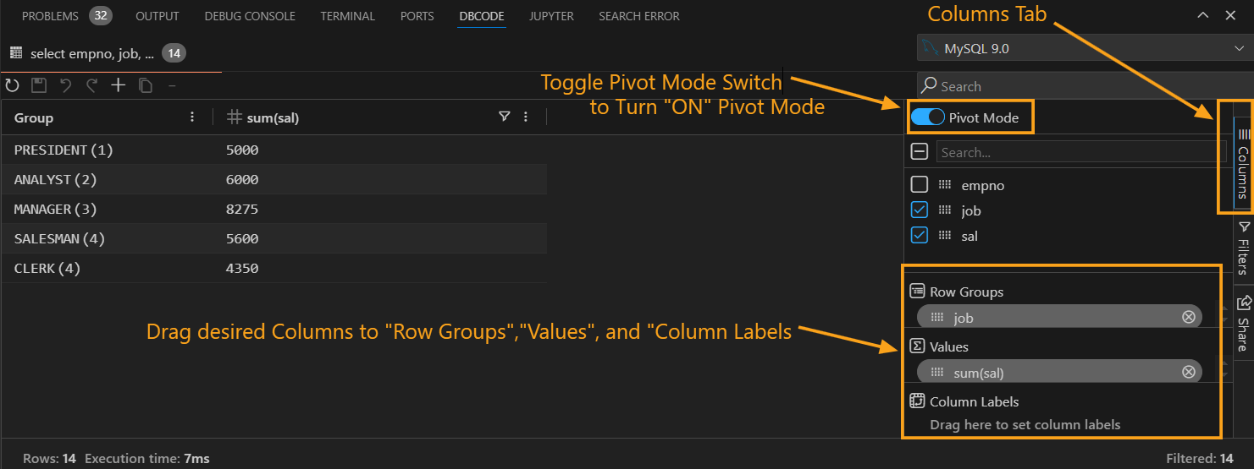Add a new row with plus icon
The image size is (1254, 469).
[x=119, y=85]
